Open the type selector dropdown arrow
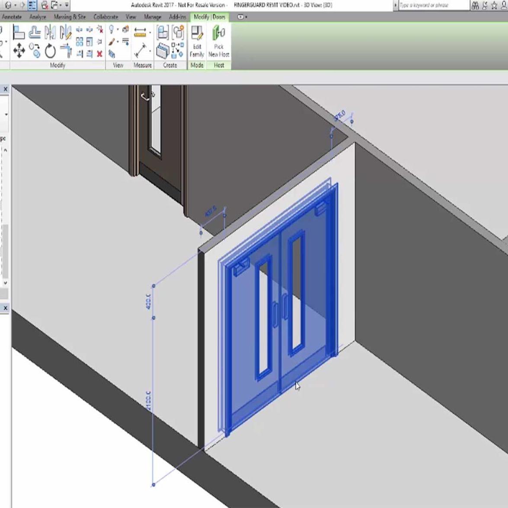The image size is (508, 508). point(6,115)
